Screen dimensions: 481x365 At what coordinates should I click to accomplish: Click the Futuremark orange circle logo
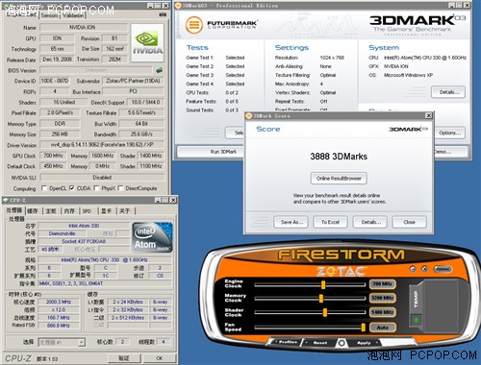point(194,24)
